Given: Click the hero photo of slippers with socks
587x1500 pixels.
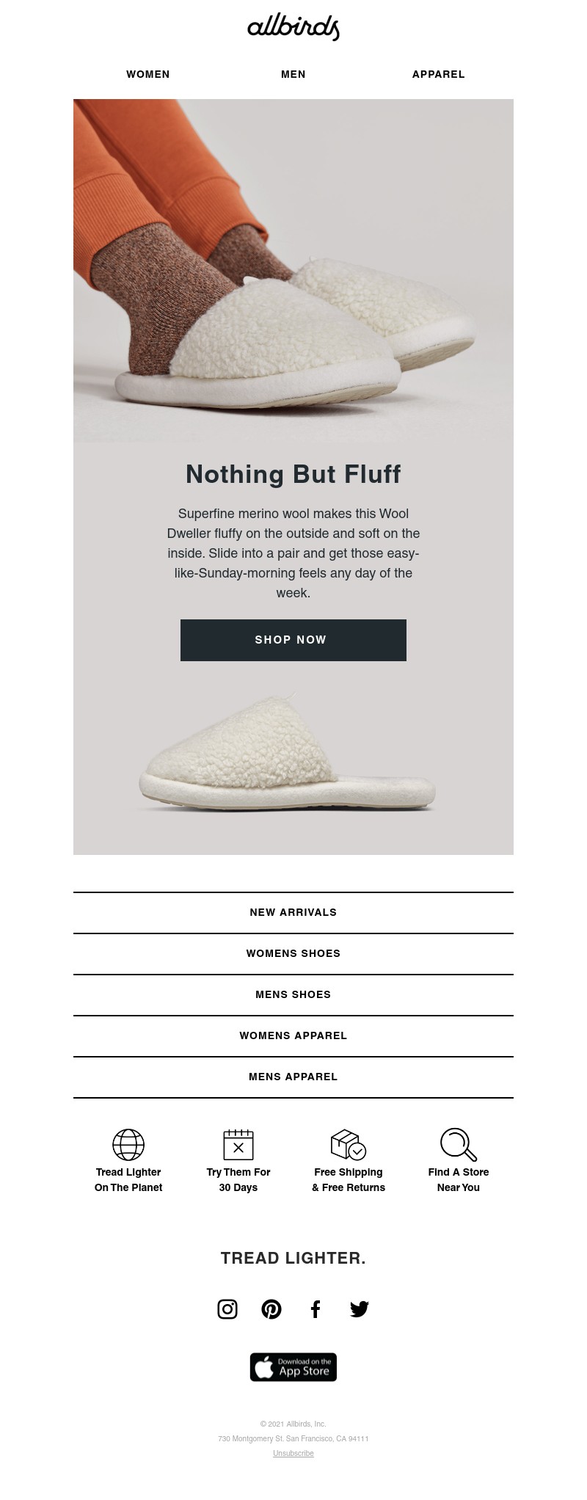Looking at the screenshot, I should click(293, 270).
